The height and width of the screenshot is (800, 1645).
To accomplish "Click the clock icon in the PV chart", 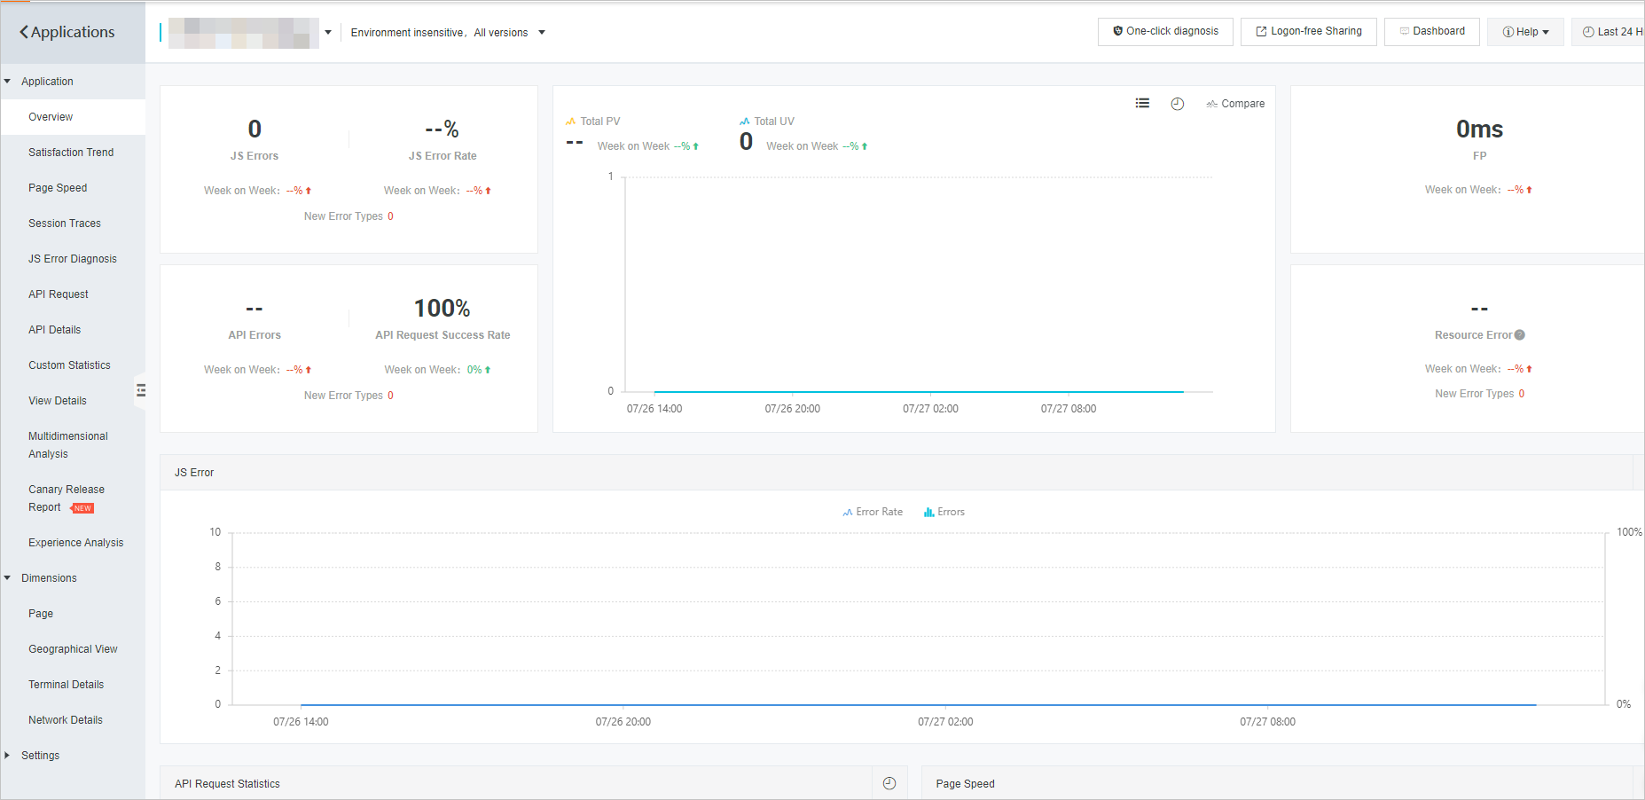I will (1178, 104).
